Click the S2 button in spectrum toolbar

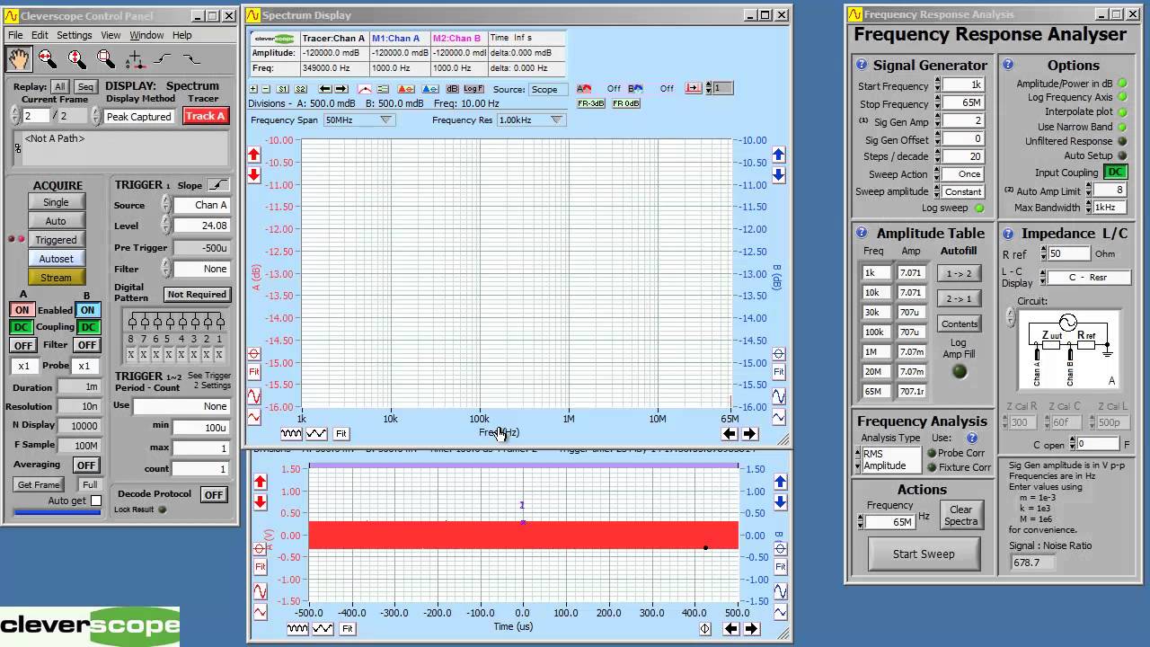click(x=300, y=89)
